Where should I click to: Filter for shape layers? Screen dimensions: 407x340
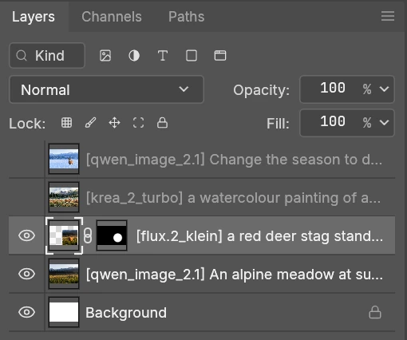[192, 56]
